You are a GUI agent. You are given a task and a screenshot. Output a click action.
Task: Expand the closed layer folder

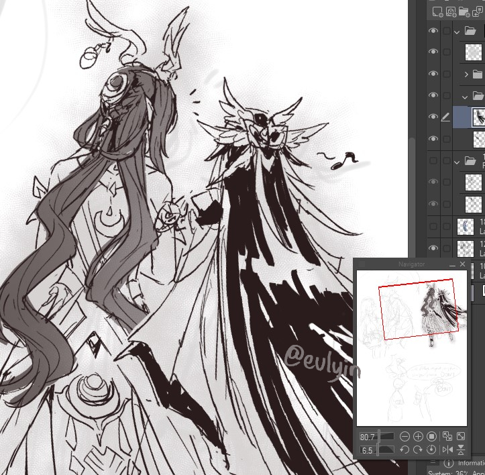466,74
